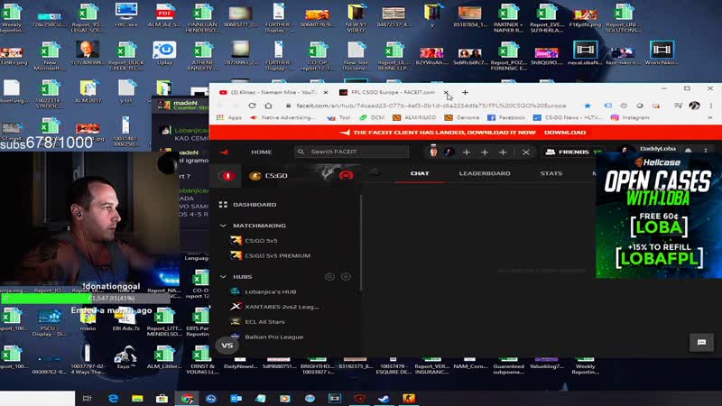Open a new Chrome tab

click(465, 93)
